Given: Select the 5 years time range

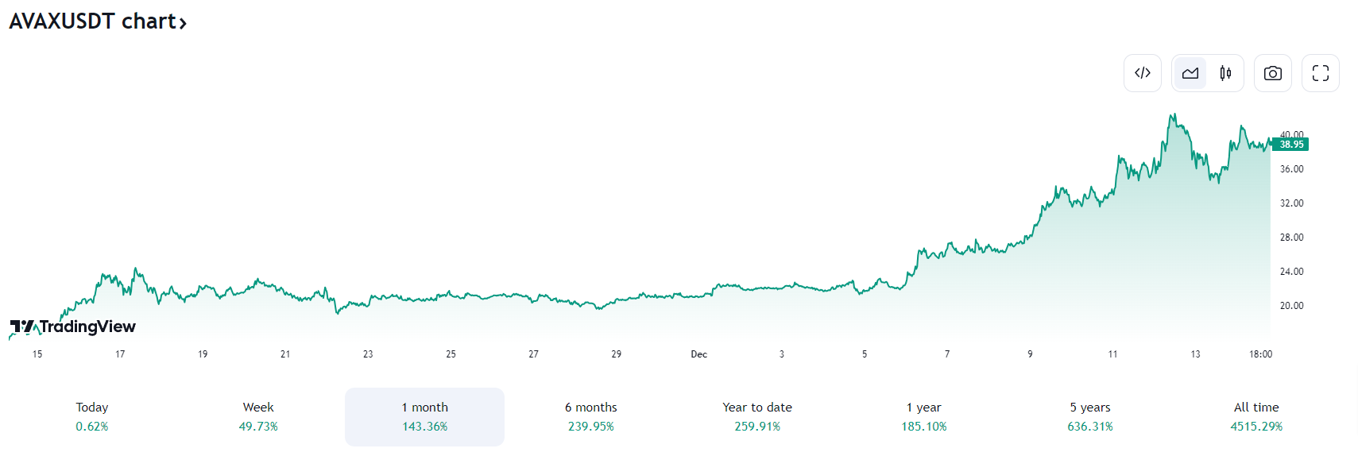Looking at the screenshot, I should tap(1089, 416).
